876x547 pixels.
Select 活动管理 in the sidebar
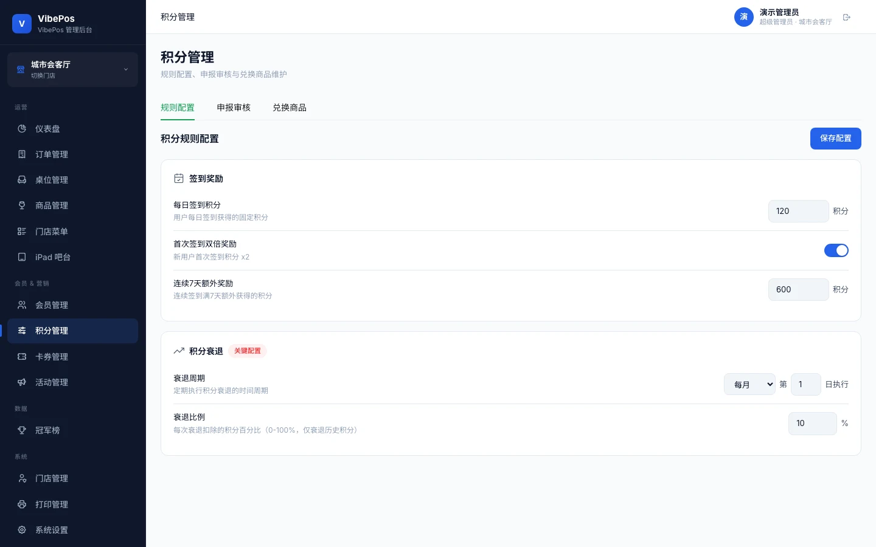pyautogui.click(x=73, y=382)
